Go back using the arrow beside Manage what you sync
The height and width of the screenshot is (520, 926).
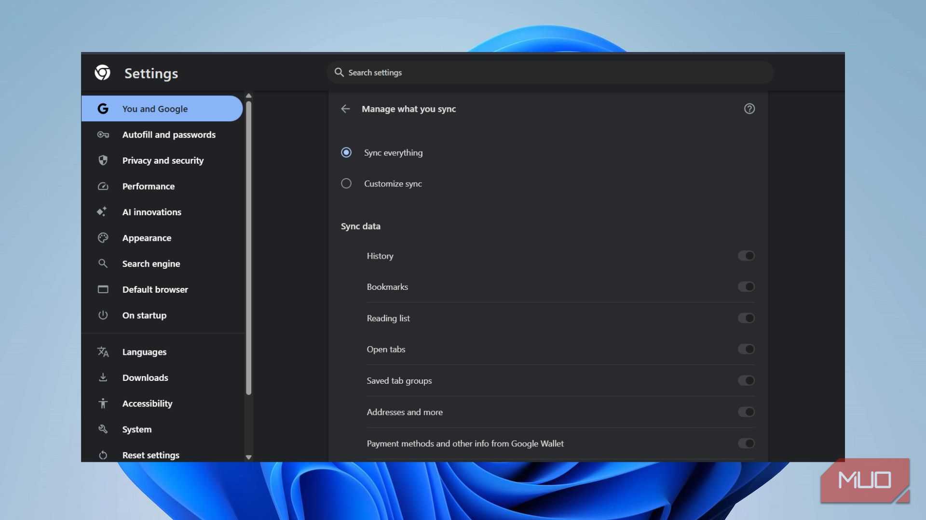click(345, 109)
